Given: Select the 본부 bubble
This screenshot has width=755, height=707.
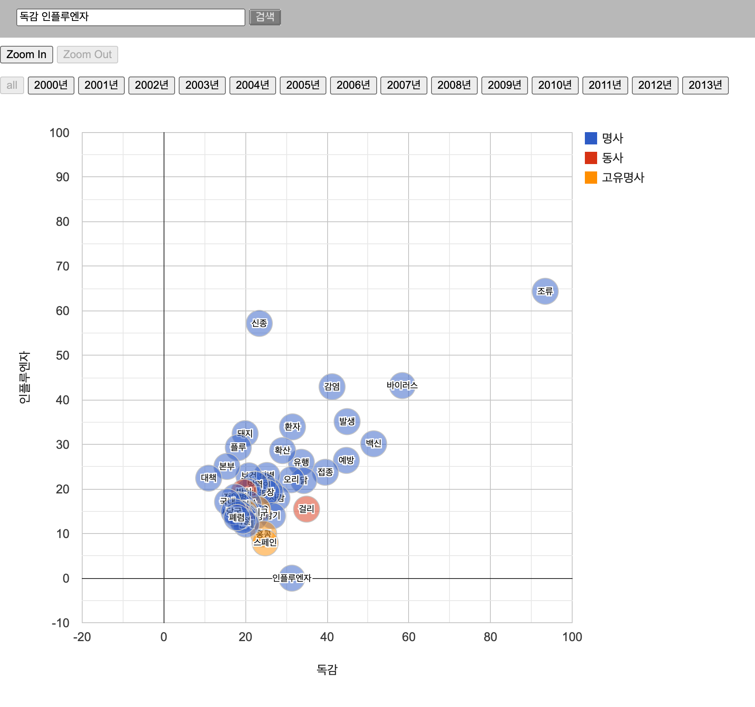Looking at the screenshot, I should point(227,466).
